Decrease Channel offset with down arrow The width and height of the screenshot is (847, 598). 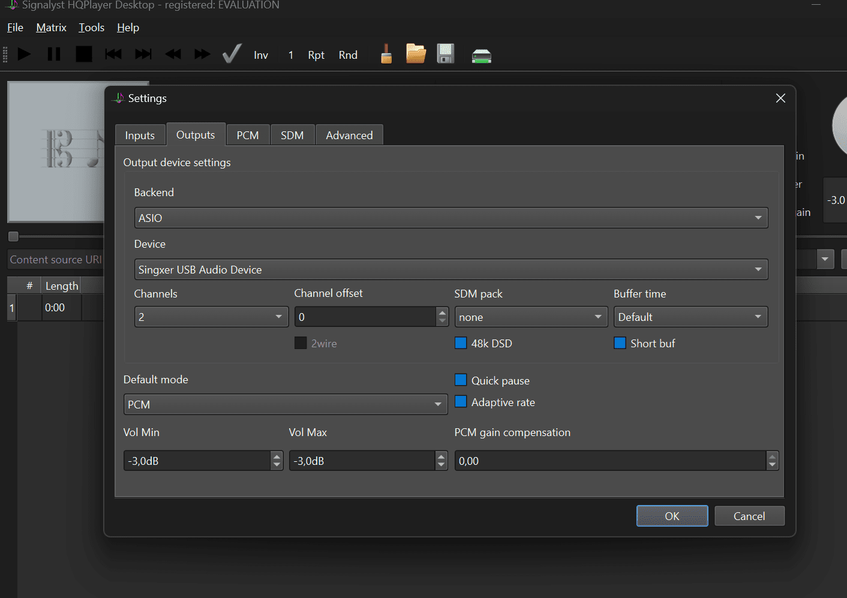coord(443,321)
